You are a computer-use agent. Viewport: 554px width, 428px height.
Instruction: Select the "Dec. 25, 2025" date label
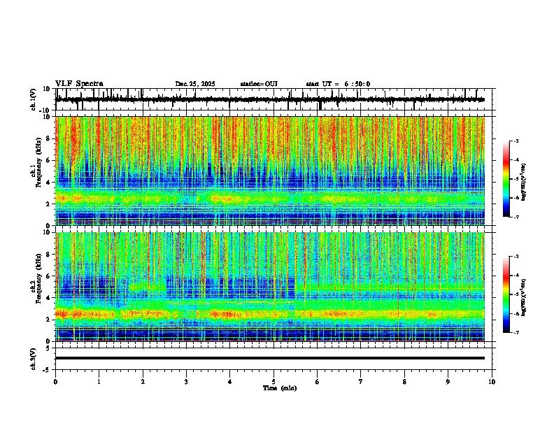click(x=195, y=84)
